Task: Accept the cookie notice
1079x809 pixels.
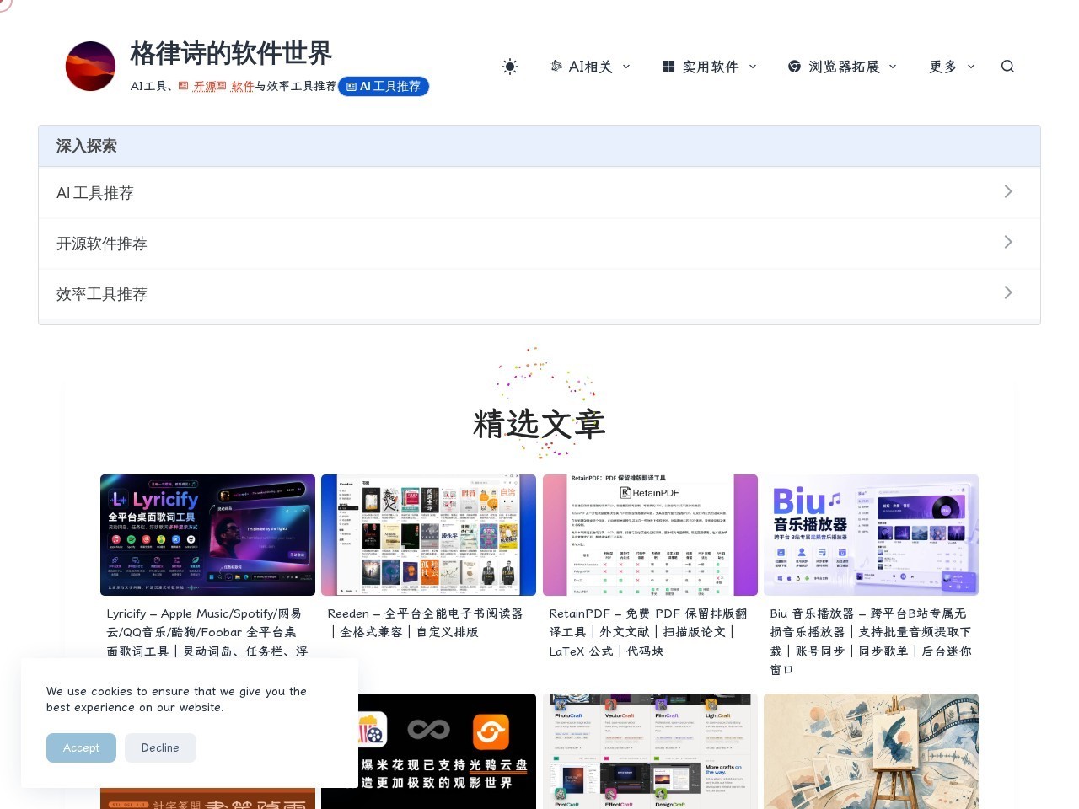Action: [81, 747]
